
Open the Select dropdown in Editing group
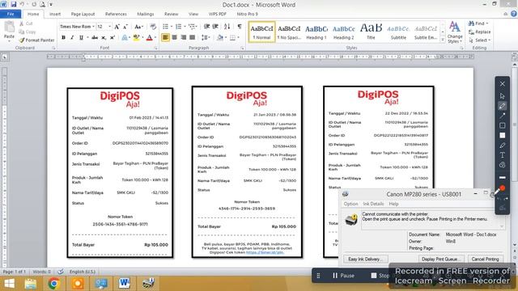point(480,40)
